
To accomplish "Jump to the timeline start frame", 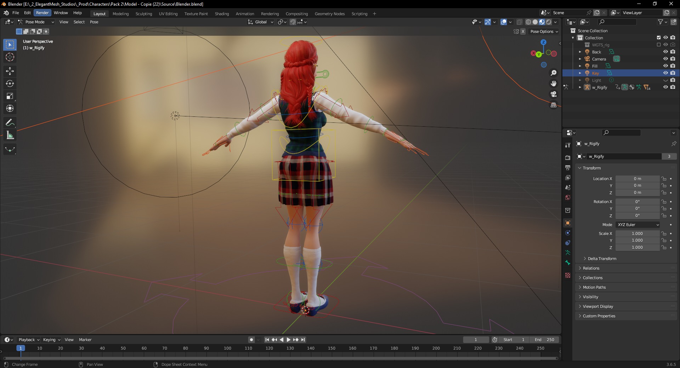I will pyautogui.click(x=267, y=340).
